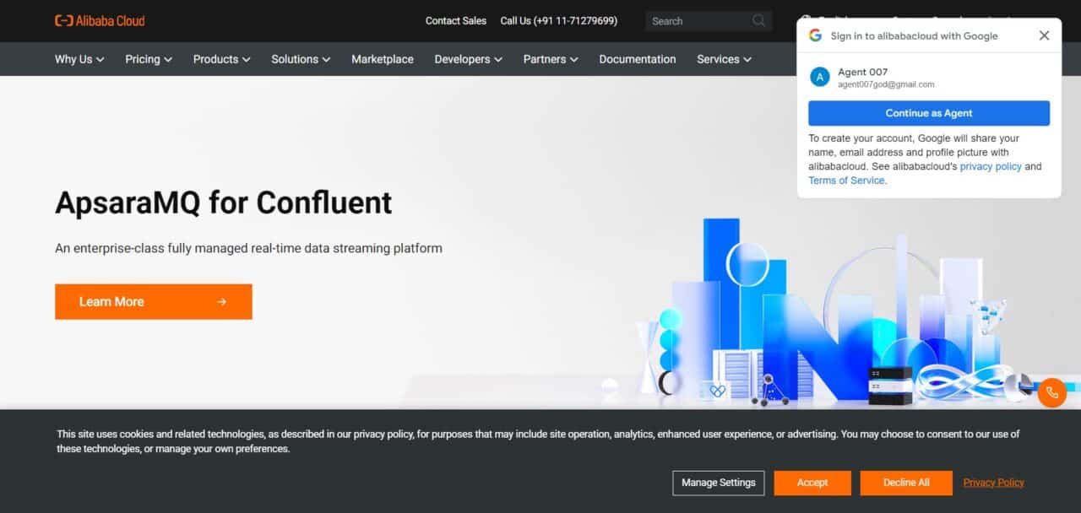Accept cookies with the Accept button
The height and width of the screenshot is (513, 1081).
coord(812,483)
